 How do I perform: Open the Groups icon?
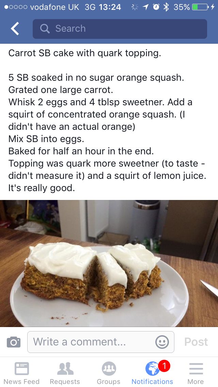109,369
